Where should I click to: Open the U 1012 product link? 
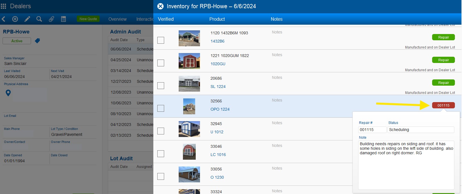pyautogui.click(x=217, y=132)
